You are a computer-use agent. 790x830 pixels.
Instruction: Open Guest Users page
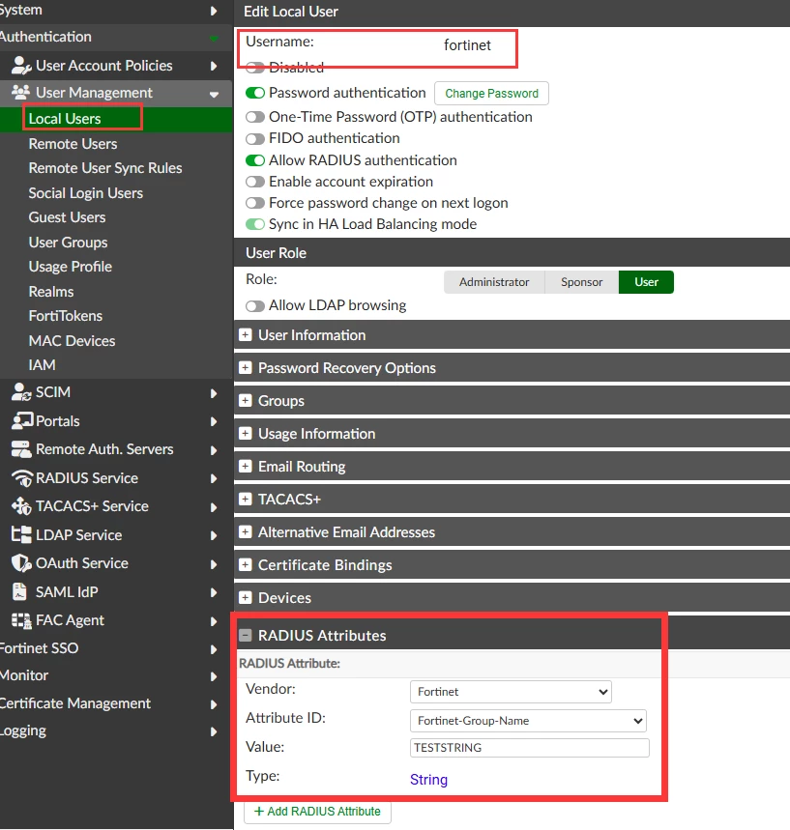pyautogui.click(x=67, y=217)
